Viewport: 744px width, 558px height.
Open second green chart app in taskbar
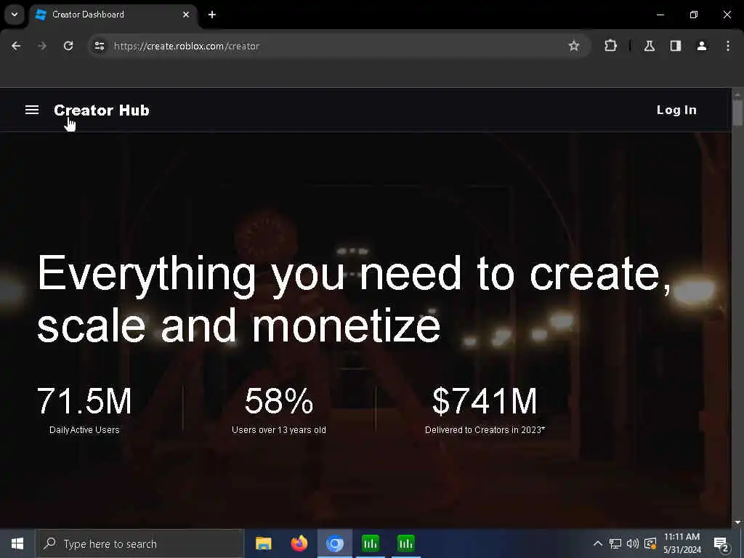pyautogui.click(x=405, y=543)
